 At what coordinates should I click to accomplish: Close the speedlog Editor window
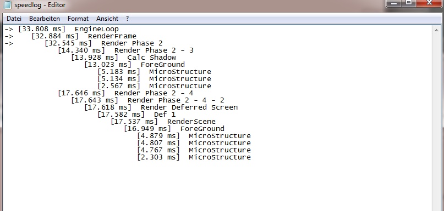tap(429, 3)
